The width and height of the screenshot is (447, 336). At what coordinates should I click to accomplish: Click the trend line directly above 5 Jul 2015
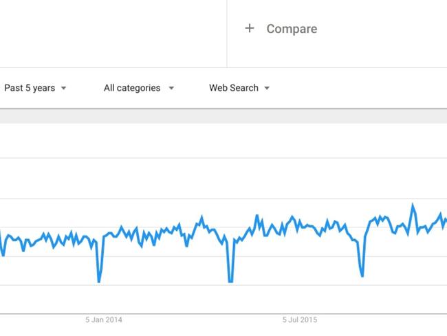(300, 225)
